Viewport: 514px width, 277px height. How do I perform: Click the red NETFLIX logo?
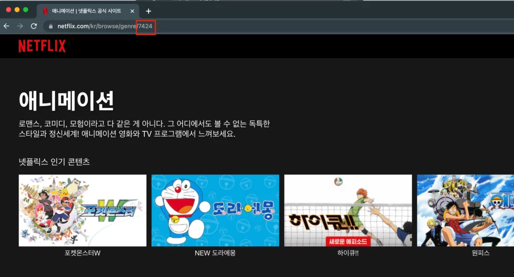pyautogui.click(x=42, y=46)
